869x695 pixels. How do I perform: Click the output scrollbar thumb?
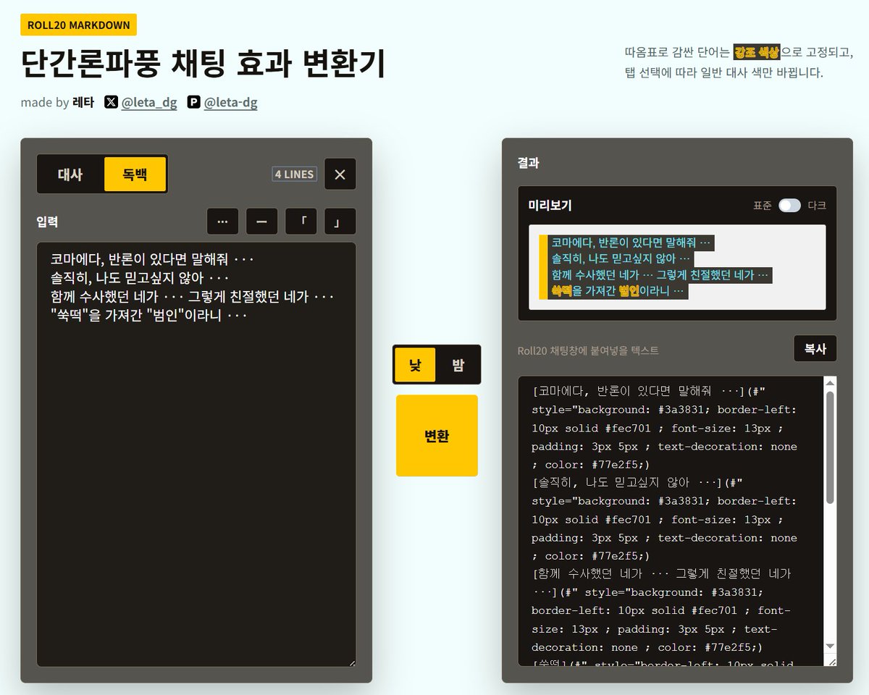click(x=830, y=447)
